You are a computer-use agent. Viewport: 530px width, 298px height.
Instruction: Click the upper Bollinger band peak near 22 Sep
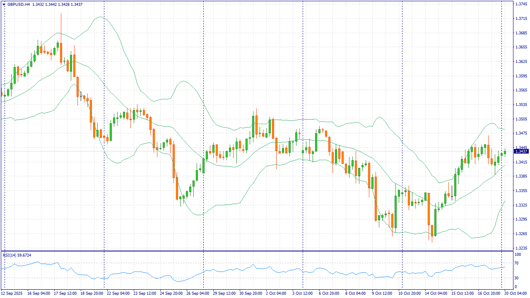(x=100, y=17)
